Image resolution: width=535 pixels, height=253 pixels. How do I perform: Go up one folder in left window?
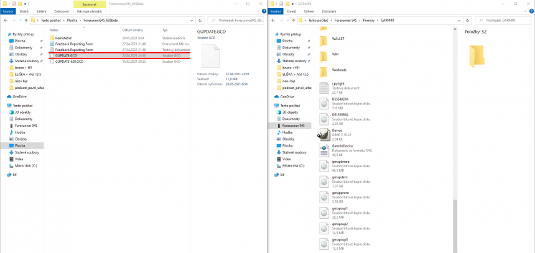[x=26, y=20]
